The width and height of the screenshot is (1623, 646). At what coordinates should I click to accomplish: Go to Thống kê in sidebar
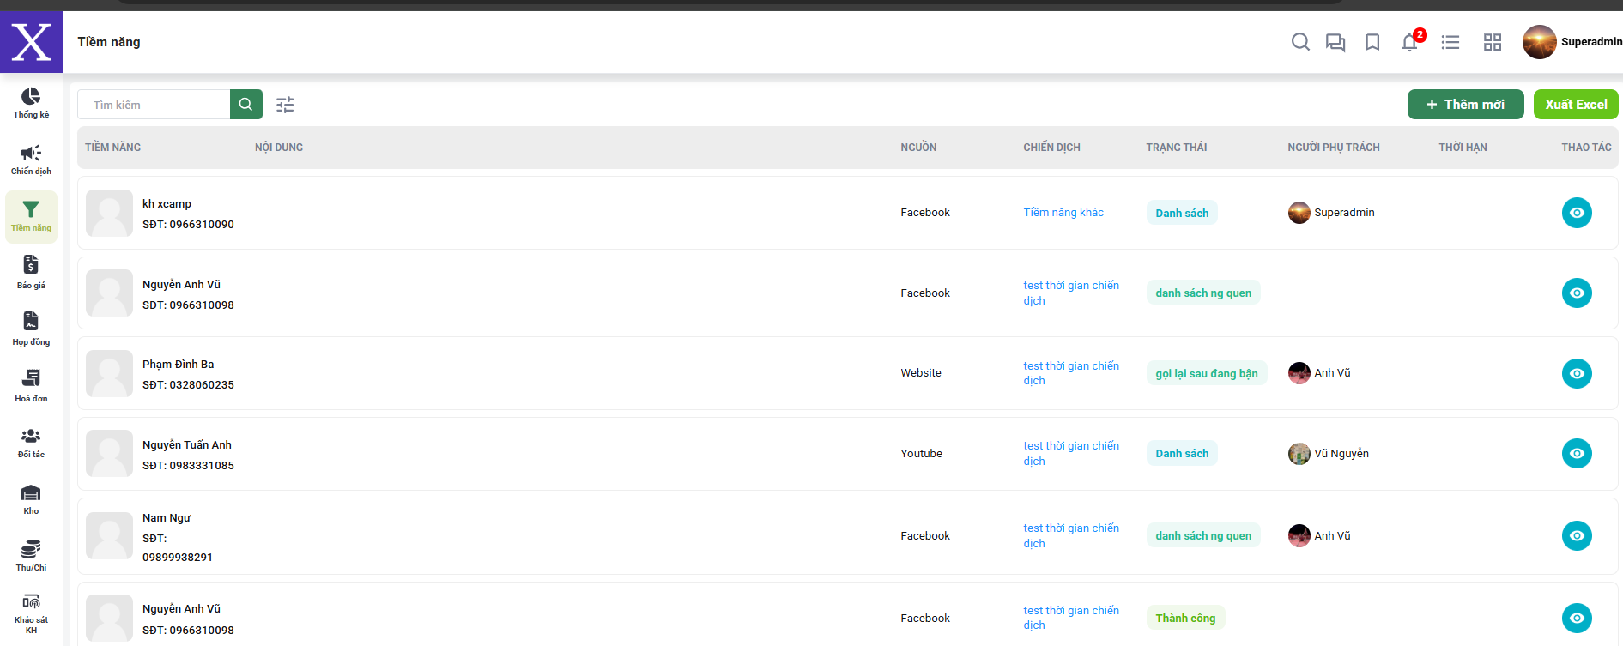tap(31, 103)
